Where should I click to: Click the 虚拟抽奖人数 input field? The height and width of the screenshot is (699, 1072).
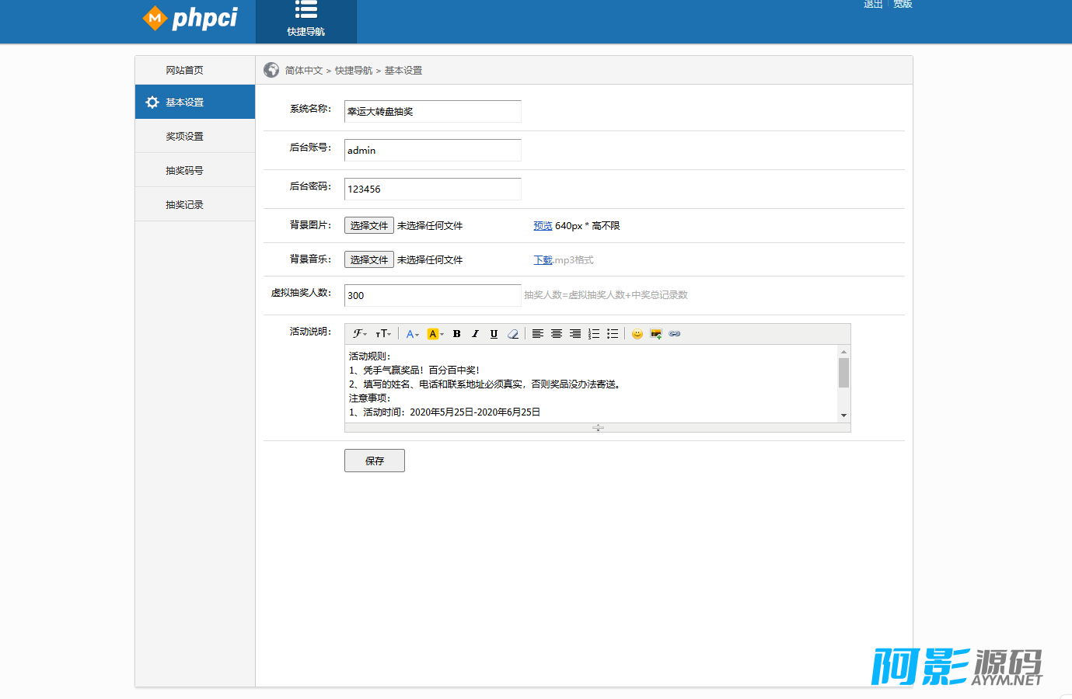[x=432, y=295]
